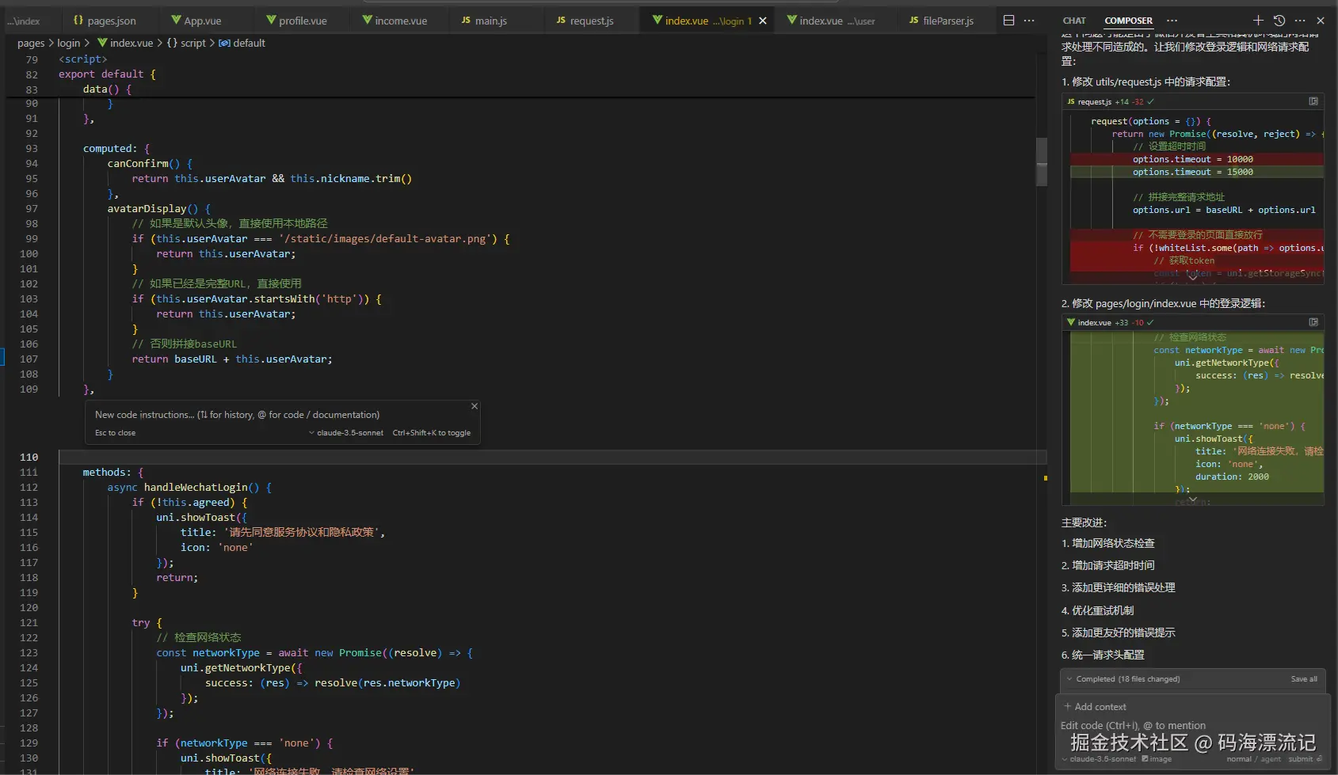Click Save all for changed files

point(1304,679)
